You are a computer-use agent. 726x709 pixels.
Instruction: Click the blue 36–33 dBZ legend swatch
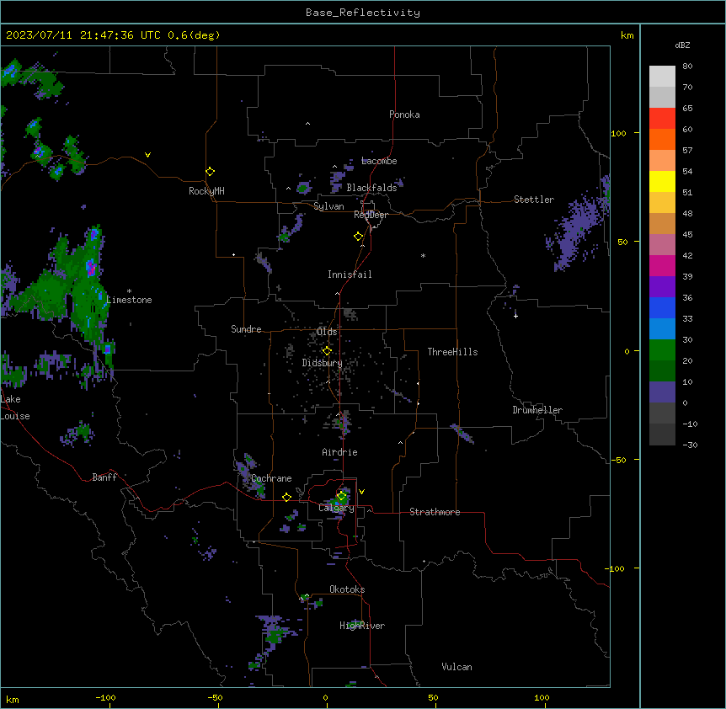(662, 307)
